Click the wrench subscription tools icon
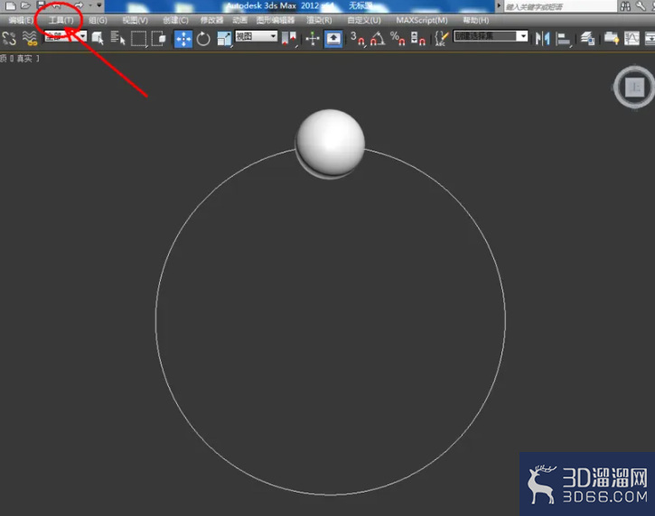This screenshot has width=655, height=516. pos(641,5)
